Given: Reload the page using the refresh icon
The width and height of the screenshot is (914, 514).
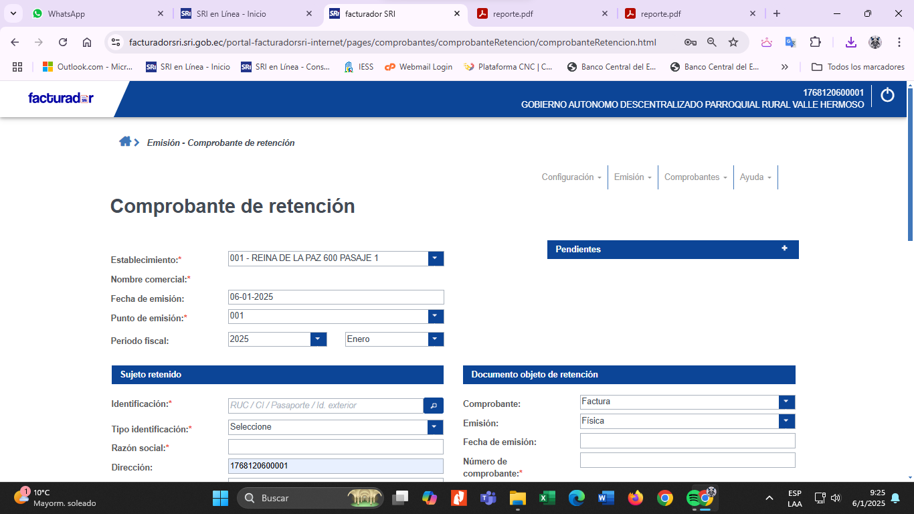Looking at the screenshot, I should tap(63, 42).
